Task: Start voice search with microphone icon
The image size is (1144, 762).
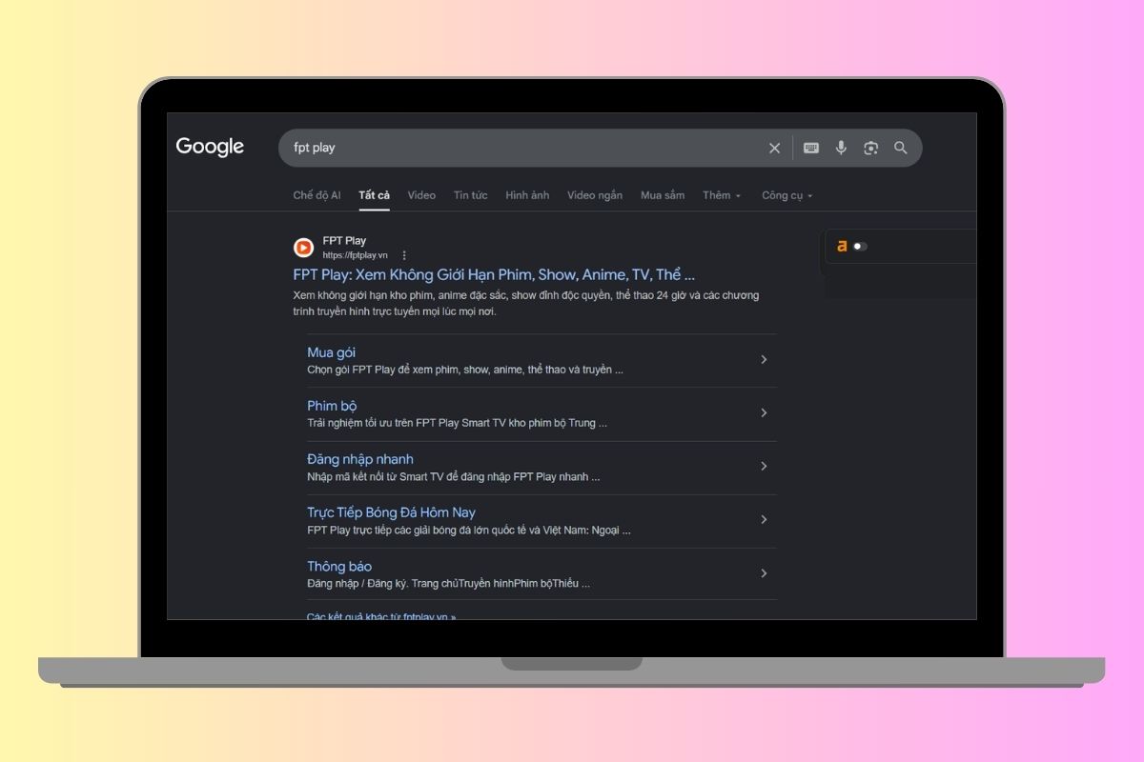Action: tap(841, 148)
